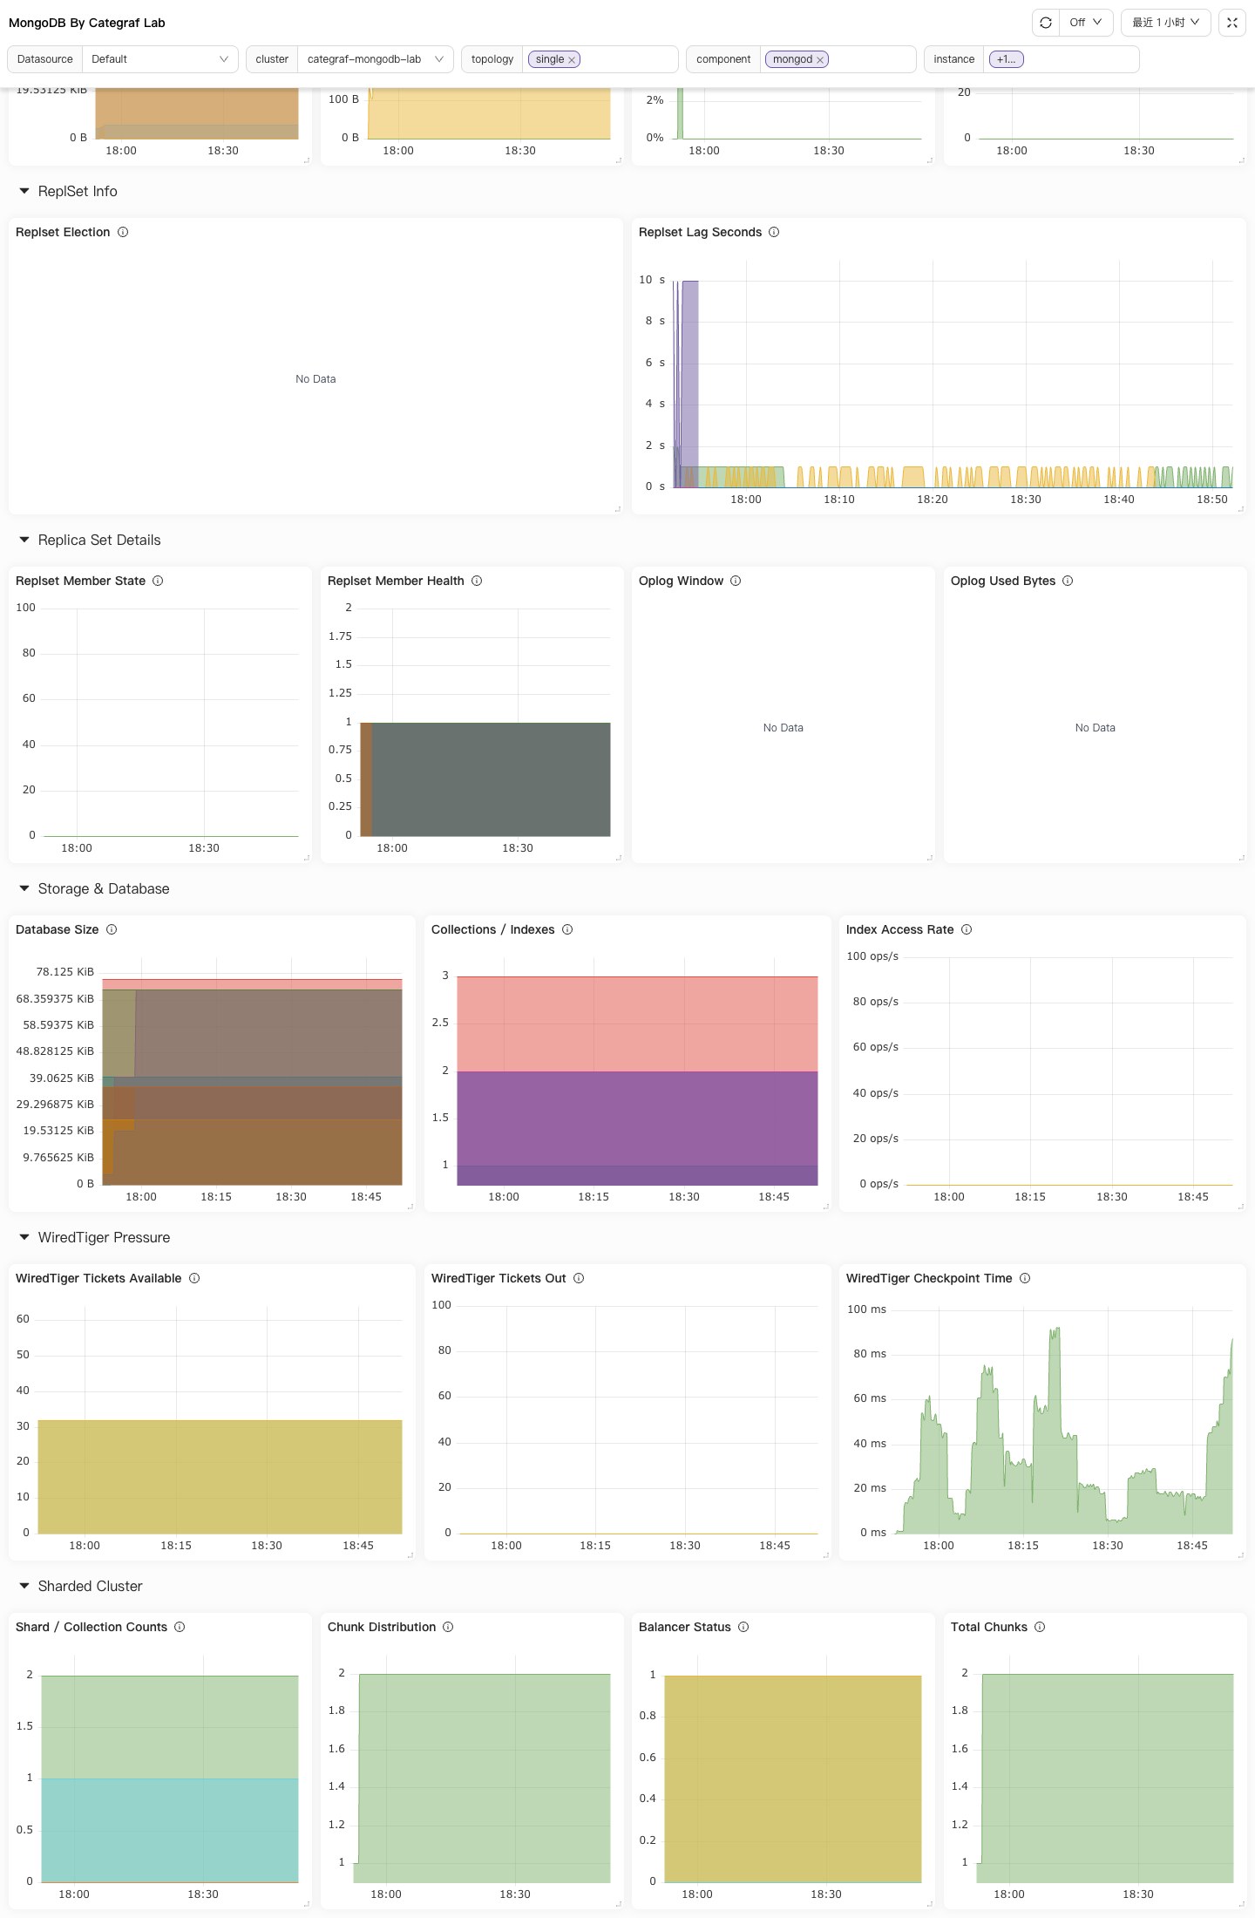Open info icon next to Database Size
The image size is (1255, 1918).
click(x=112, y=929)
